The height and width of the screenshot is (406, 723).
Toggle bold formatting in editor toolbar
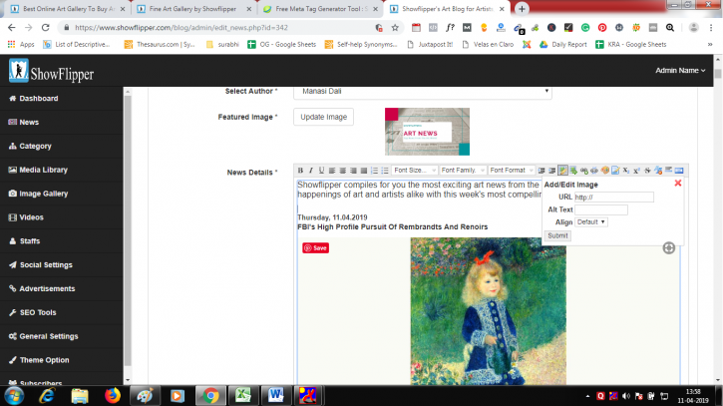pyautogui.click(x=300, y=171)
